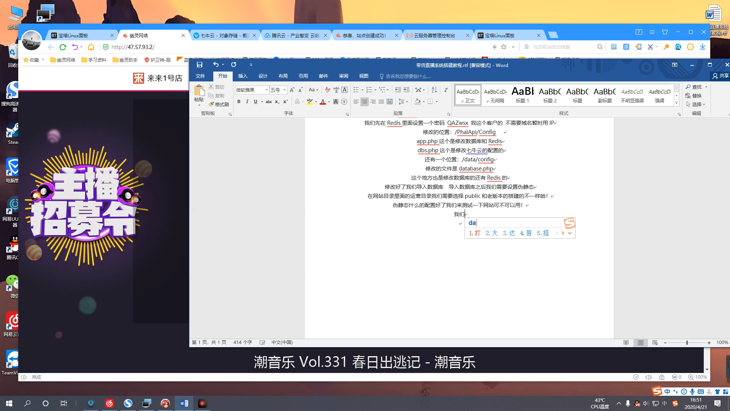The height and width of the screenshot is (411, 730).
Task: Select candidate 1.打 in the input popup
Action: (x=474, y=233)
